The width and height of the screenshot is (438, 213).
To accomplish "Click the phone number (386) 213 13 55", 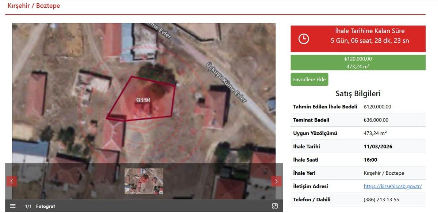I will [x=381, y=200].
